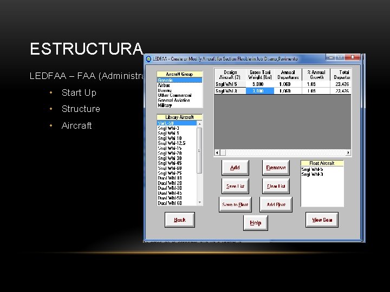The height and width of the screenshot is (292, 390).
Task: Choose General Aviation aircraft group
Action: [180, 100]
